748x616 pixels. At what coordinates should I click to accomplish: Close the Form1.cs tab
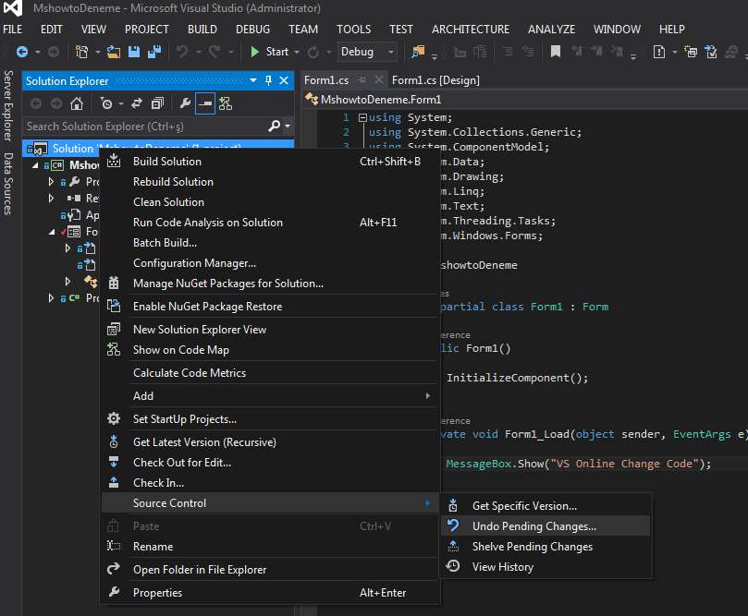click(379, 79)
